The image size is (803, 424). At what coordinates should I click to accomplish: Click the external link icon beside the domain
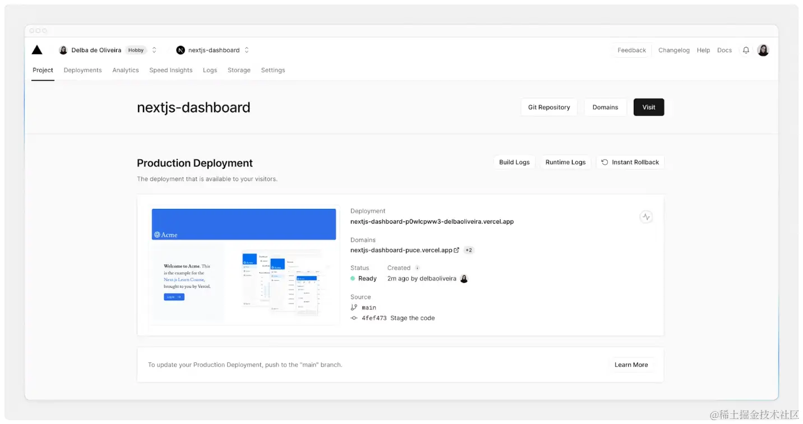pyautogui.click(x=456, y=250)
